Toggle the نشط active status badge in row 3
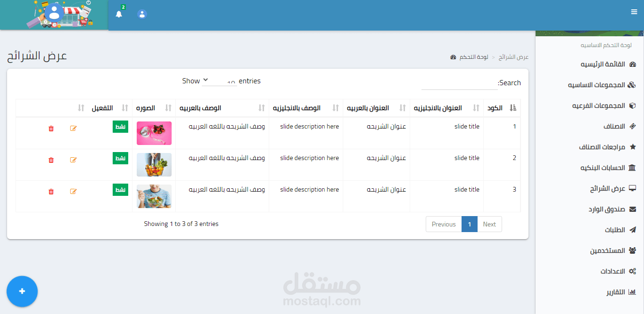Screen dimensions: 644x314 pyautogui.click(x=121, y=190)
